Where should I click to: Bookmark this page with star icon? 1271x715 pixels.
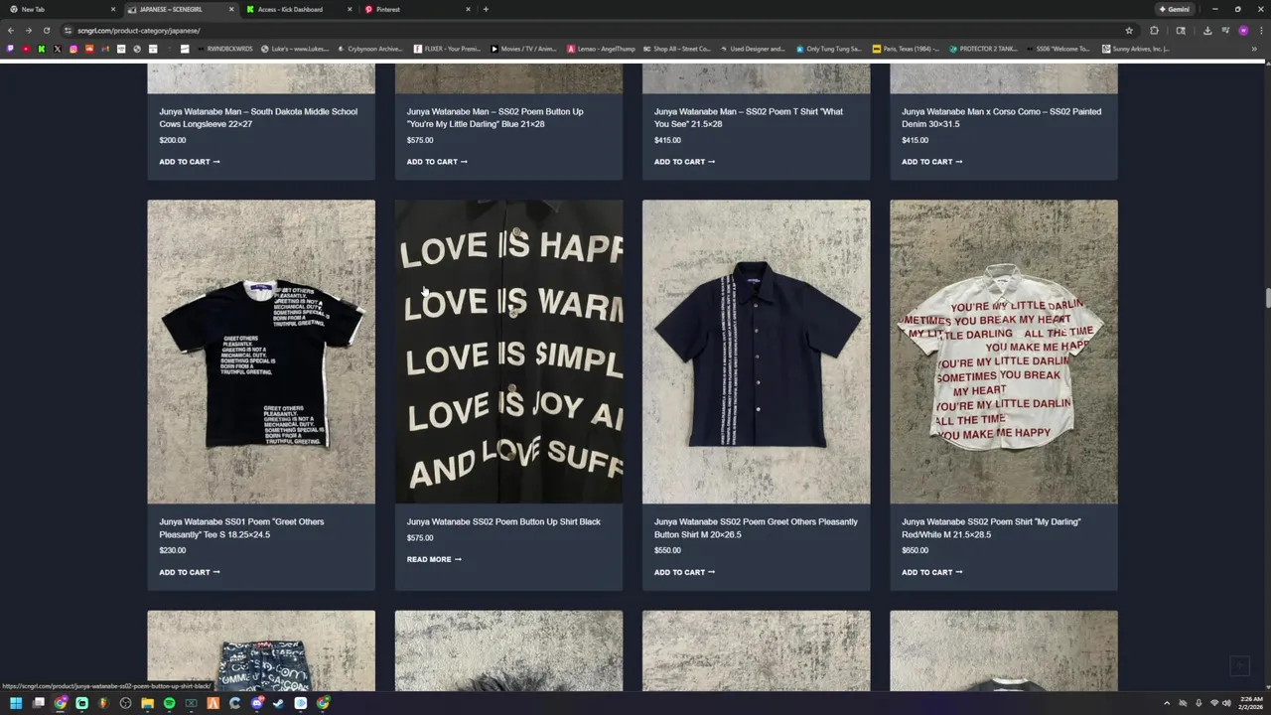1129,31
